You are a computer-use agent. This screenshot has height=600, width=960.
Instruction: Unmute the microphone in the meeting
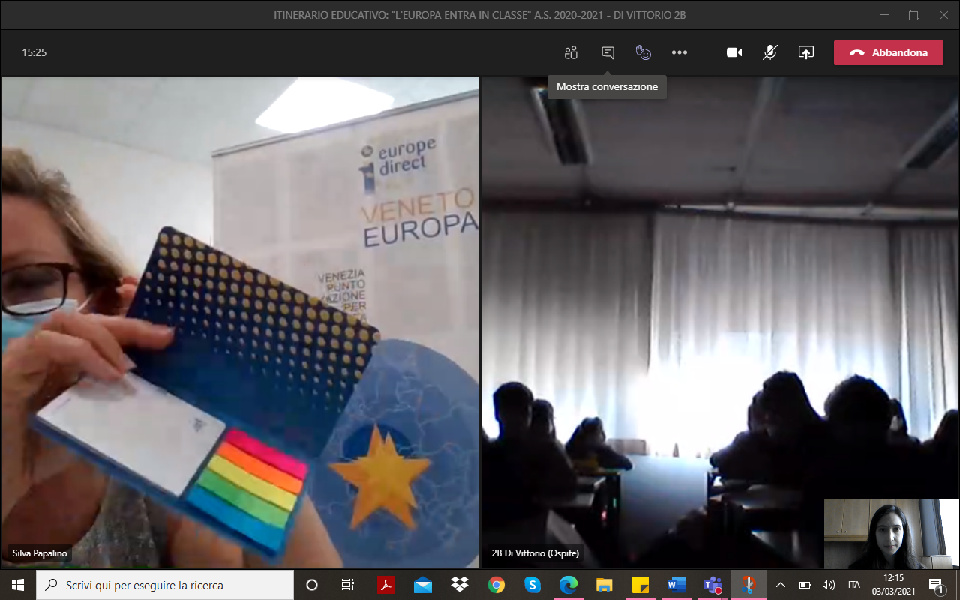(x=770, y=52)
